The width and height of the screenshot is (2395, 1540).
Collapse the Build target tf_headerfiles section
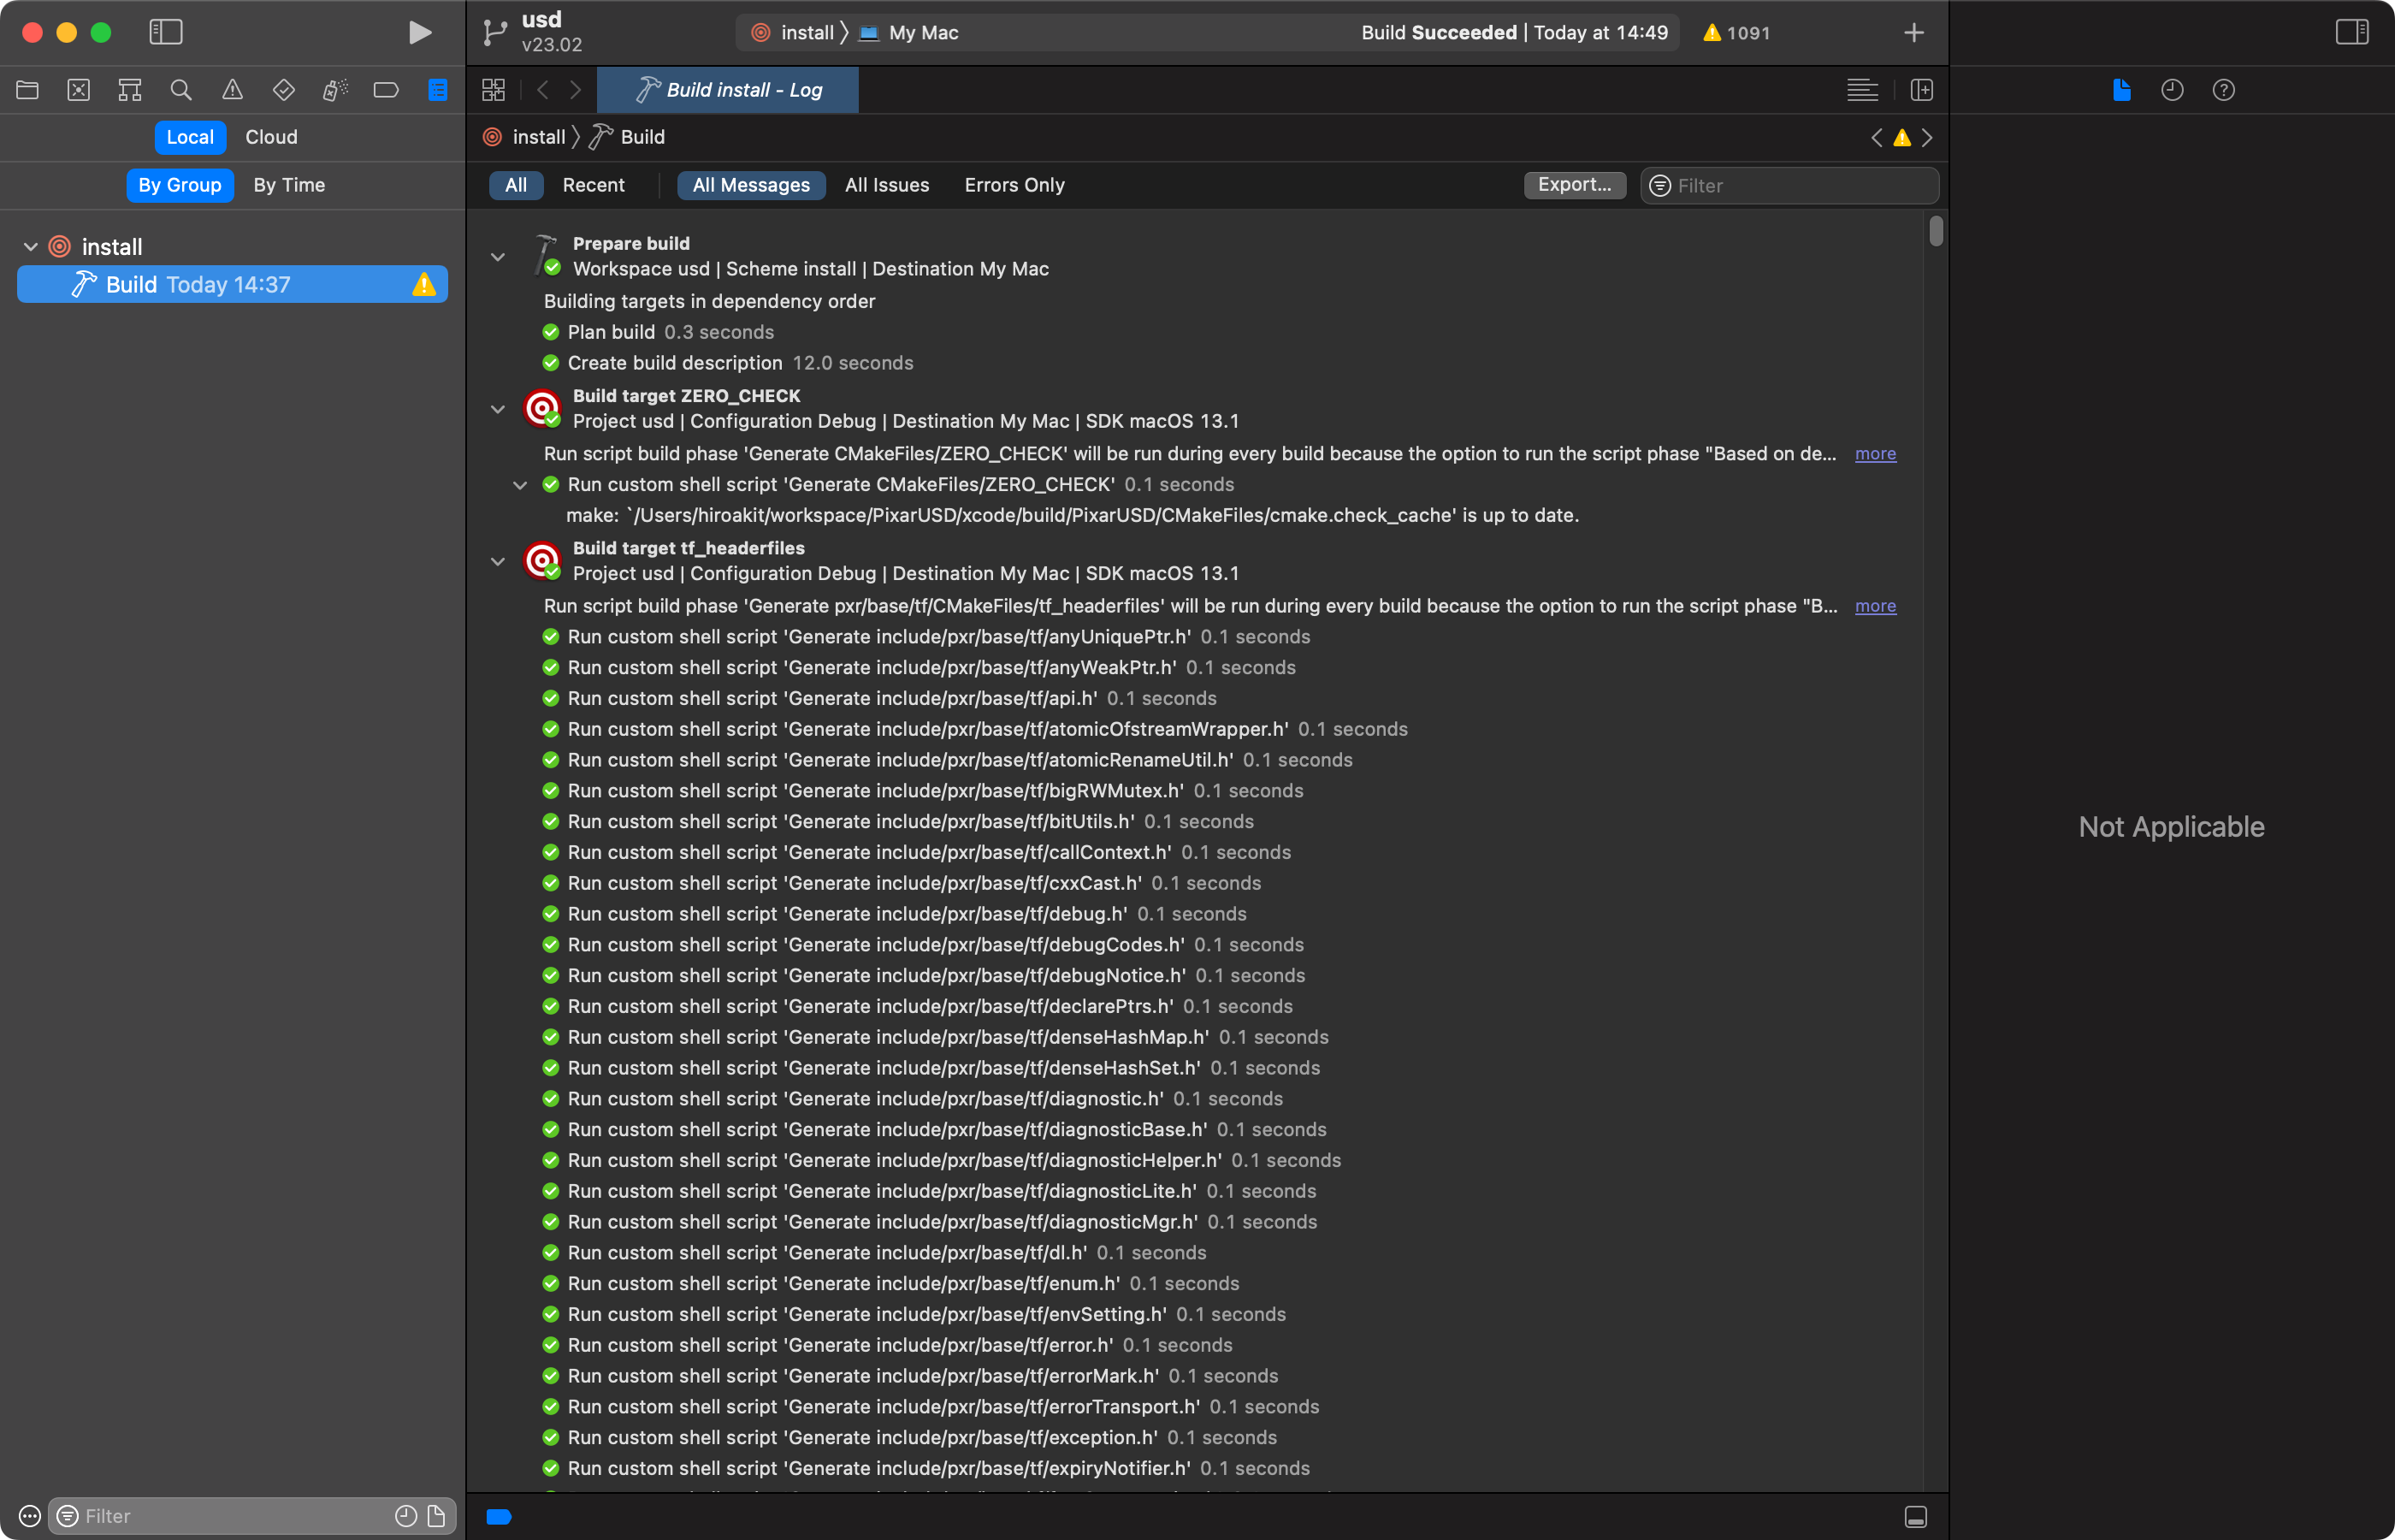pyautogui.click(x=497, y=560)
